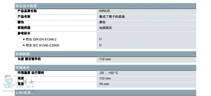Click the 智能工厂服务商 watermark text
The image size is (211, 96).
pos(25,87)
